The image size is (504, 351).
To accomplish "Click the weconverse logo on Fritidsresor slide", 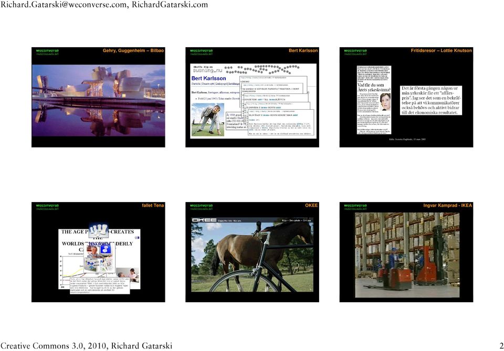I will 355,52.
